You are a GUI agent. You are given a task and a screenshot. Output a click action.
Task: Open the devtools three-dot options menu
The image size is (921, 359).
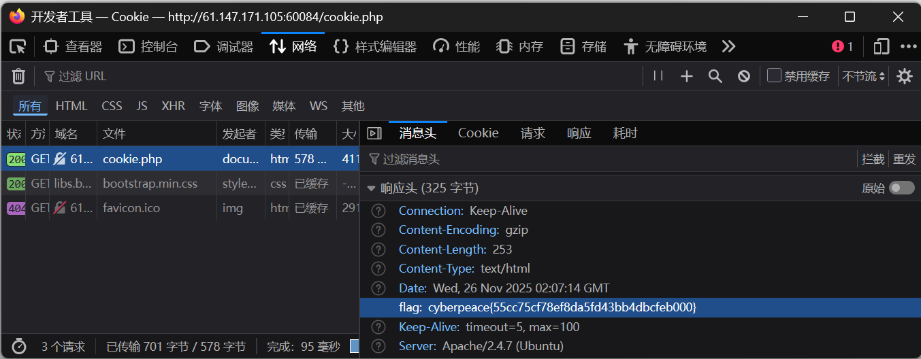pyautogui.click(x=909, y=46)
